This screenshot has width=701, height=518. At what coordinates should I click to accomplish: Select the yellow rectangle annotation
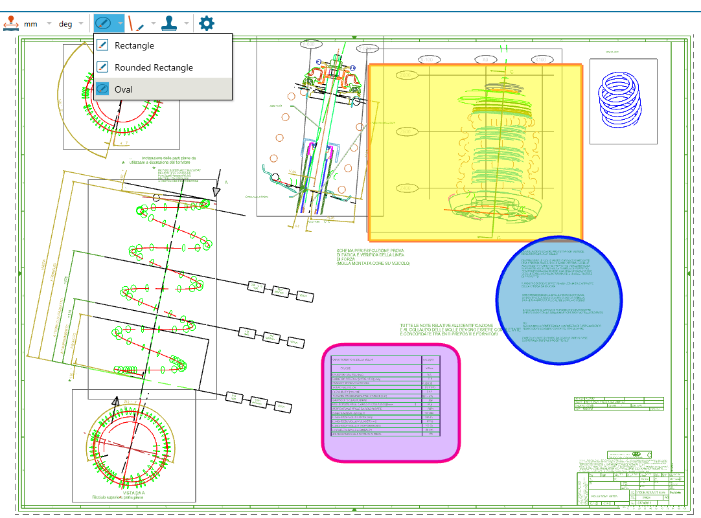pyautogui.click(x=475, y=152)
